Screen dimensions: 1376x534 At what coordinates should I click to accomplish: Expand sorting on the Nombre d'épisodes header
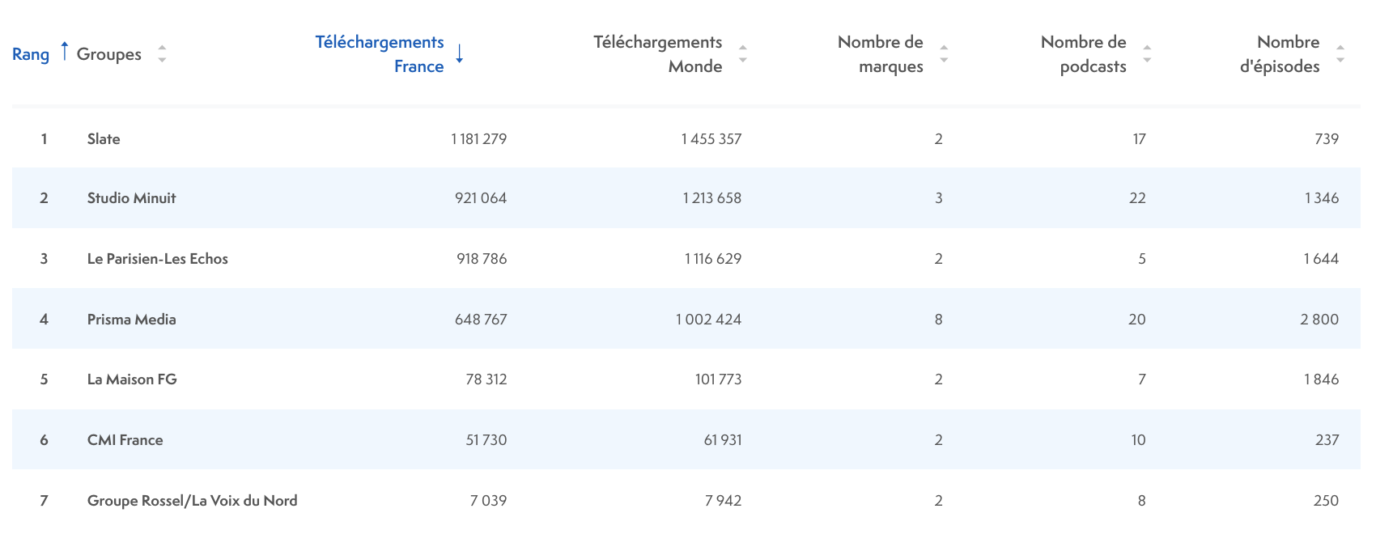(x=1341, y=53)
